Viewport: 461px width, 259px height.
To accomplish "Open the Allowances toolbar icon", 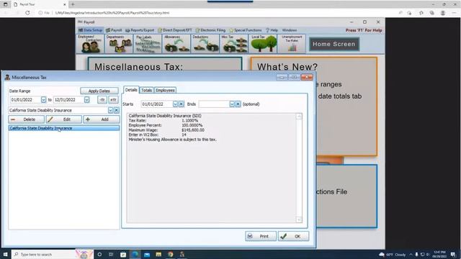I will click(176, 44).
